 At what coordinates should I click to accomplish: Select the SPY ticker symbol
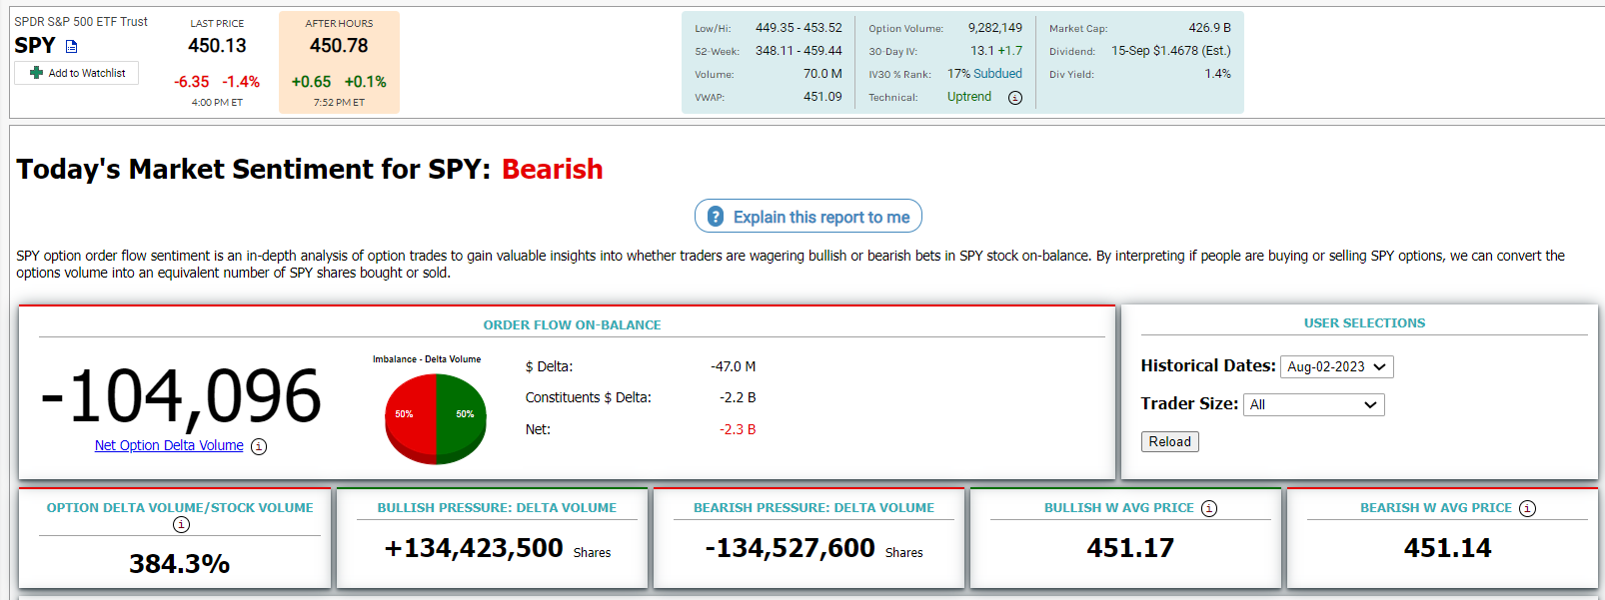click(x=35, y=45)
